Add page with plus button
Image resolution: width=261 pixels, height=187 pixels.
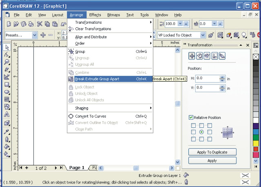[27, 168]
